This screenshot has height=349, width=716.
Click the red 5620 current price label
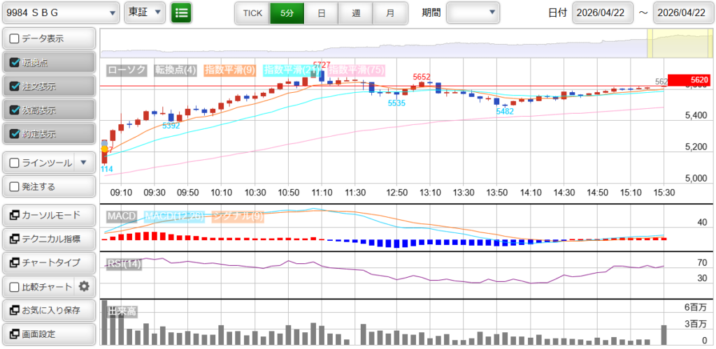pyautogui.click(x=689, y=80)
